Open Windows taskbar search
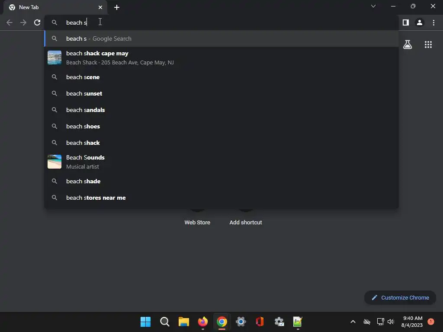Viewport: 443px width, 332px height. 165,322
